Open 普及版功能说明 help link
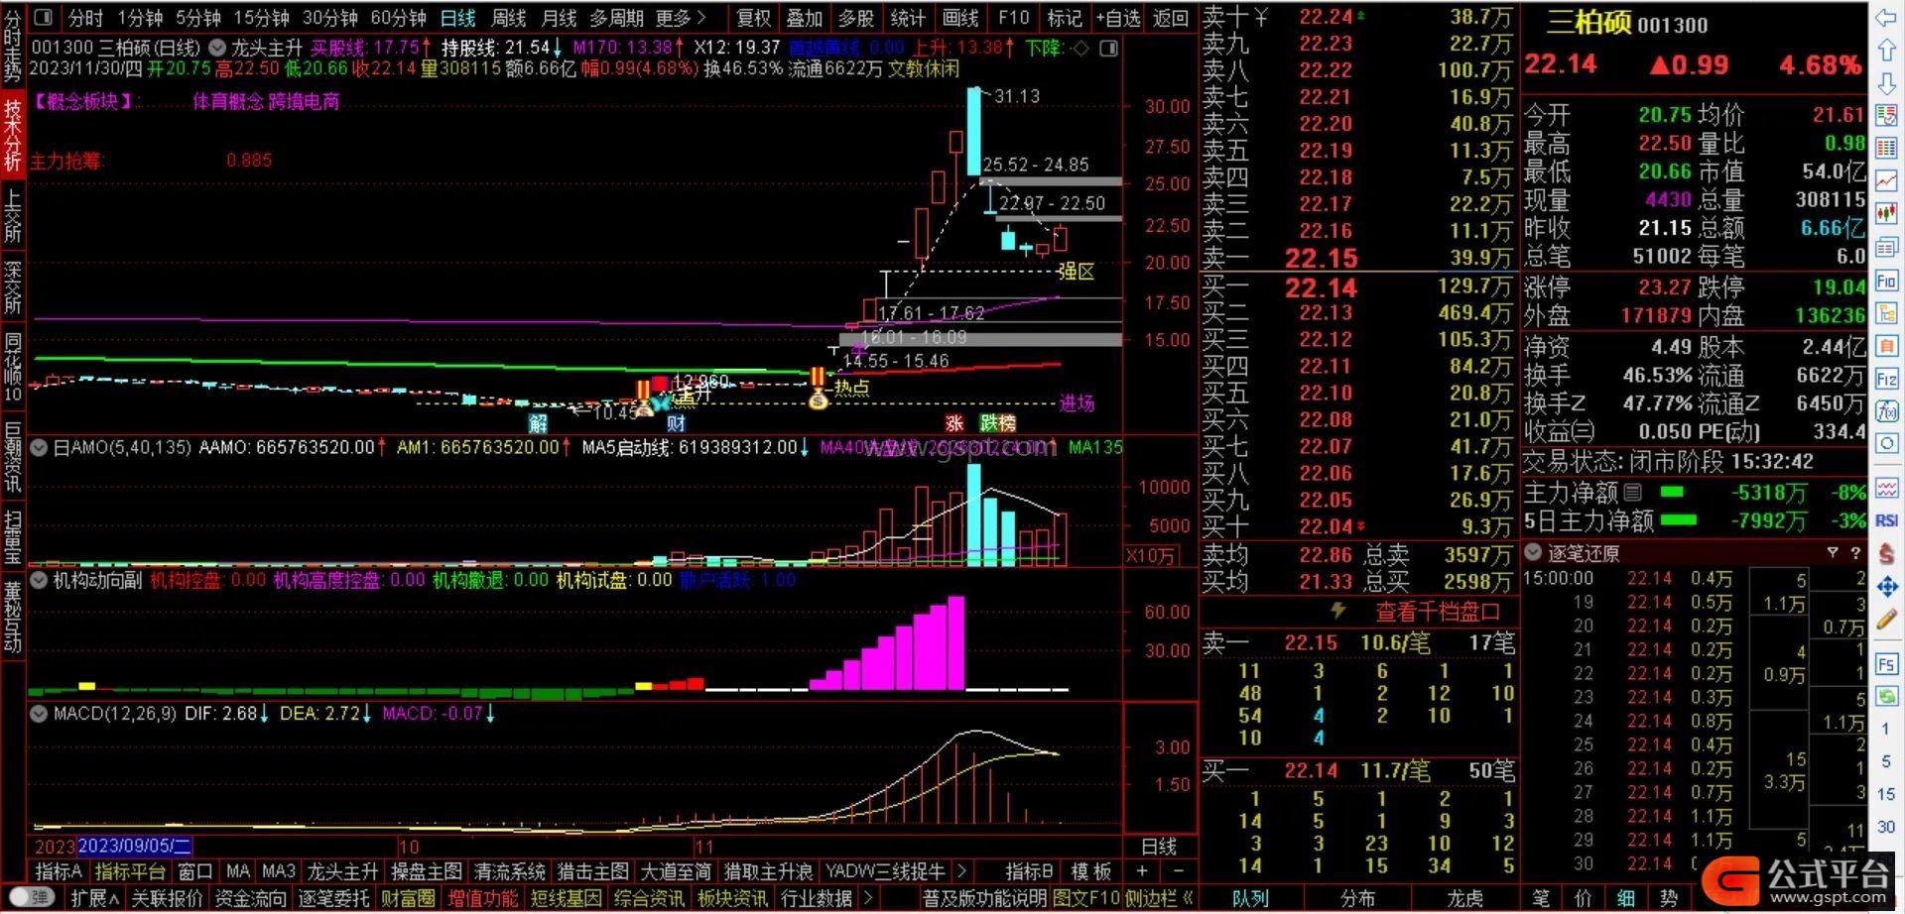 pyautogui.click(x=984, y=898)
